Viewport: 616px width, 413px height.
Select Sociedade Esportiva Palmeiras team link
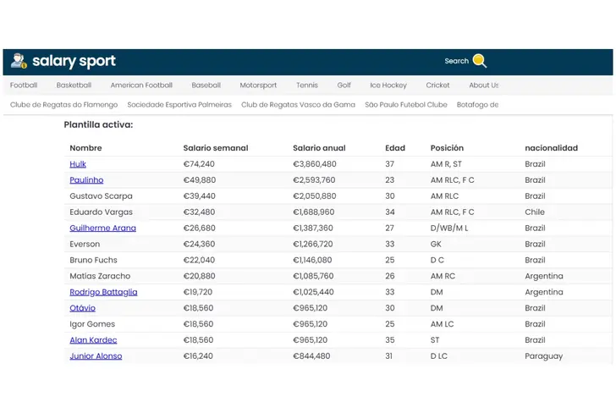pos(179,105)
